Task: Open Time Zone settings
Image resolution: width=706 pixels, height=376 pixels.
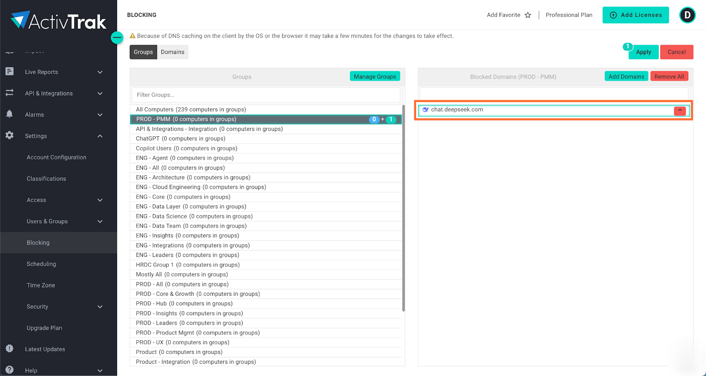Action: coord(41,285)
